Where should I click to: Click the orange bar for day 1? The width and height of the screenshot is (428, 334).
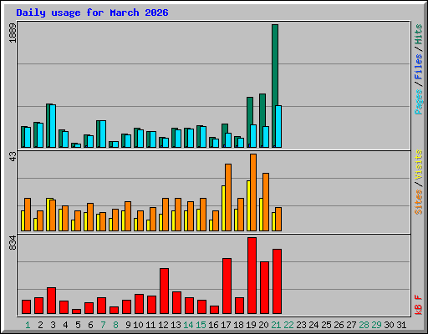(28, 215)
